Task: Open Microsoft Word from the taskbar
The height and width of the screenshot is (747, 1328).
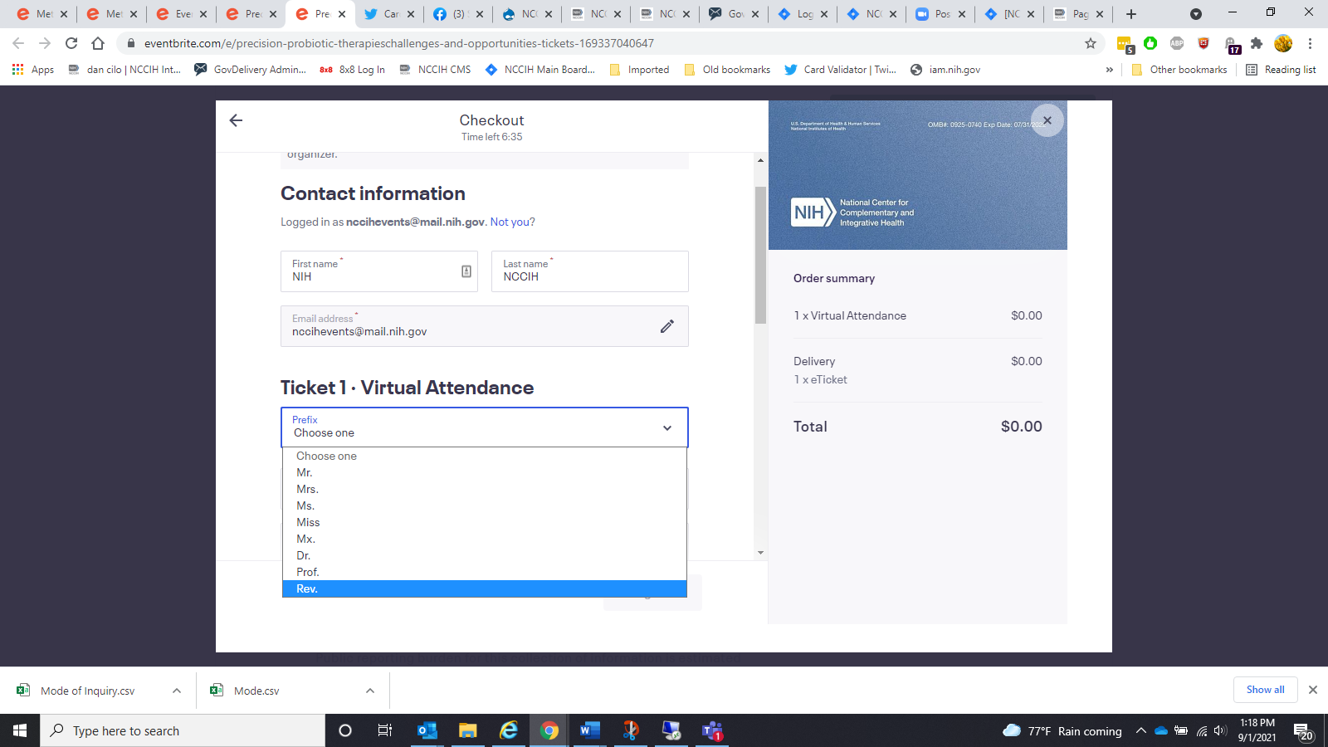Action: (589, 730)
